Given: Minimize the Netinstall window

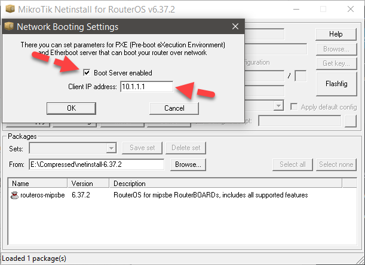Looking at the screenshot, I should coord(296,9).
